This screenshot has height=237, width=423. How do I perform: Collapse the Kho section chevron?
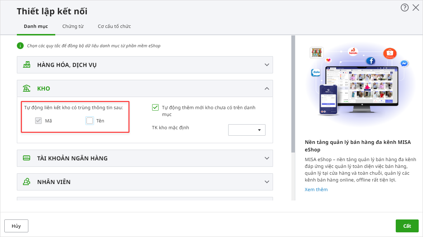[x=267, y=88]
